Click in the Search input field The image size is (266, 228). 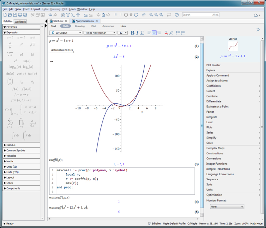[x=196, y=15]
